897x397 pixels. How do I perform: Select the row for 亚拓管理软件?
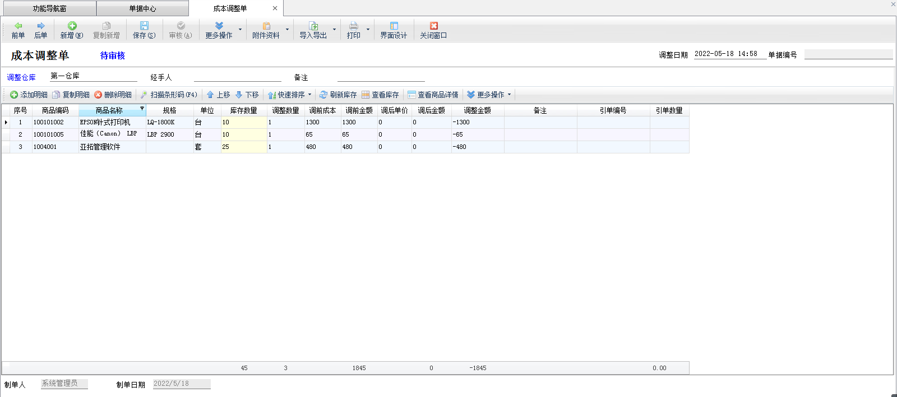tap(100, 147)
